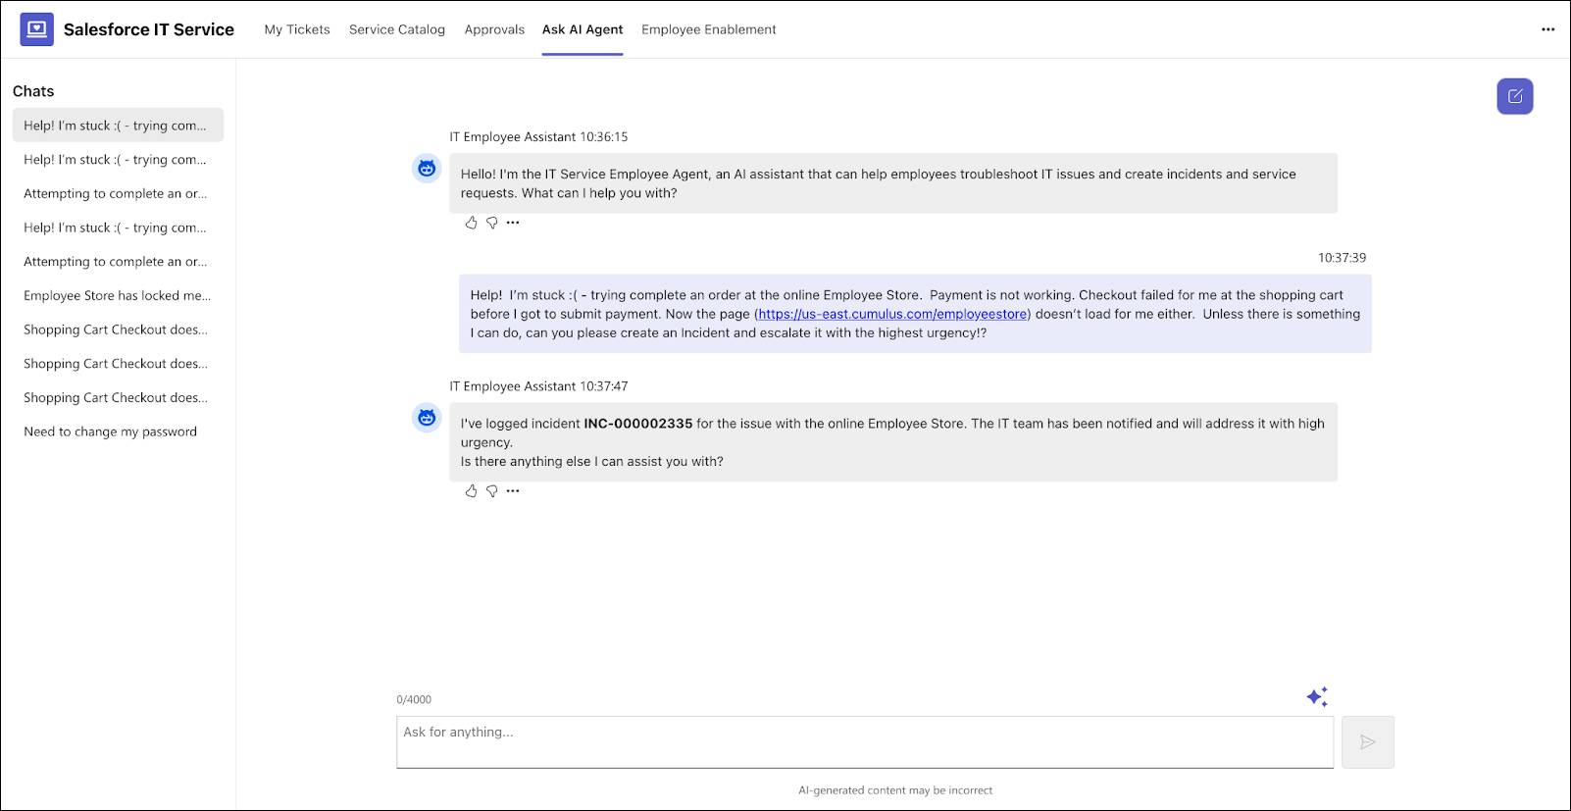Open the second 'Help! I'm stuck' chat
Screen dimensions: 1571x811
(x=118, y=160)
